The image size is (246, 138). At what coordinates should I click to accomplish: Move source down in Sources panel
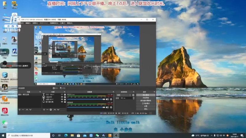58,110
